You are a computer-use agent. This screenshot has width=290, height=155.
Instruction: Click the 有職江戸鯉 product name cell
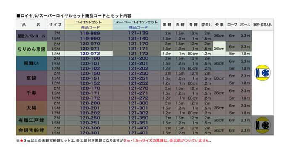[x=32, y=120]
